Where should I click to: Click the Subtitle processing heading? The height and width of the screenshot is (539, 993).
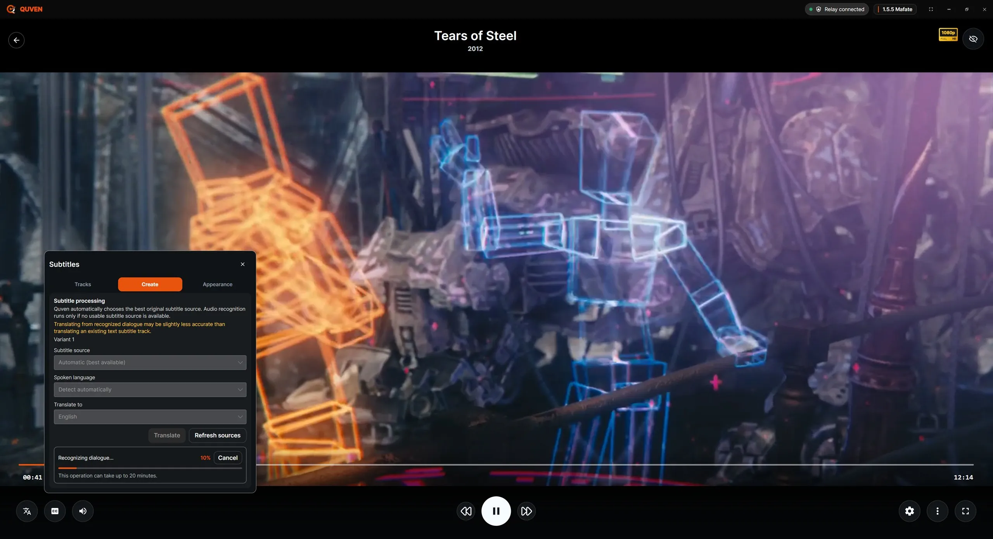tap(79, 301)
